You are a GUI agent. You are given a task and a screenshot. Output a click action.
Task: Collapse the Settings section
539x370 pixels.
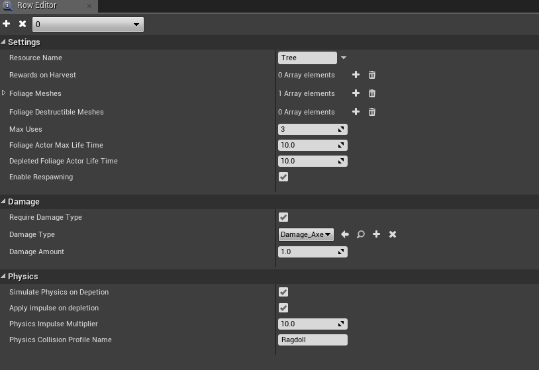(x=3, y=42)
